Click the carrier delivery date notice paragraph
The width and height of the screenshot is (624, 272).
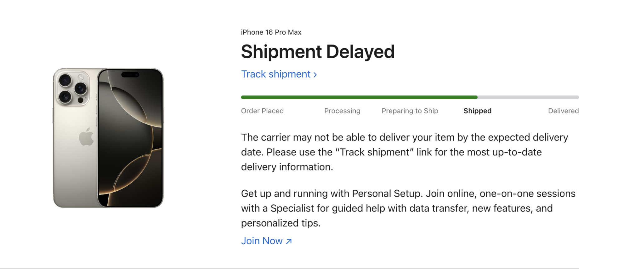[404, 152]
